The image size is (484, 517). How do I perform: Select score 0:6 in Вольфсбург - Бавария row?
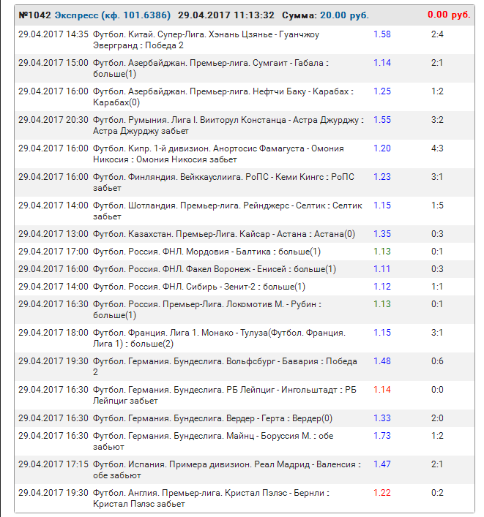coord(437,361)
